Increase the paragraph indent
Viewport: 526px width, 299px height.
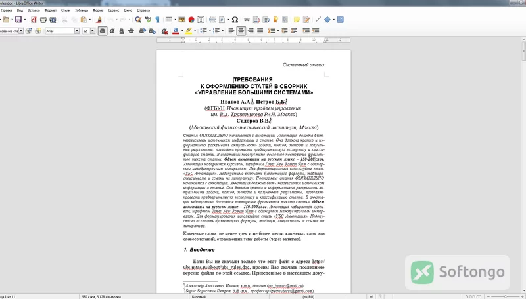(306, 31)
